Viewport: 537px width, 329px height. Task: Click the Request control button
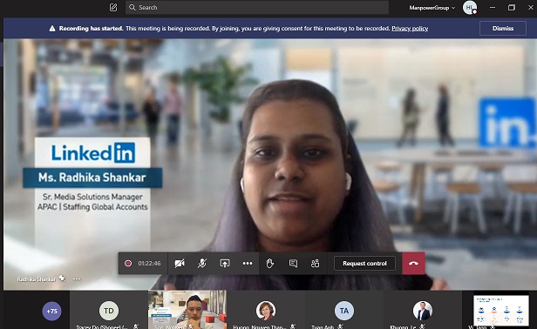(x=364, y=264)
